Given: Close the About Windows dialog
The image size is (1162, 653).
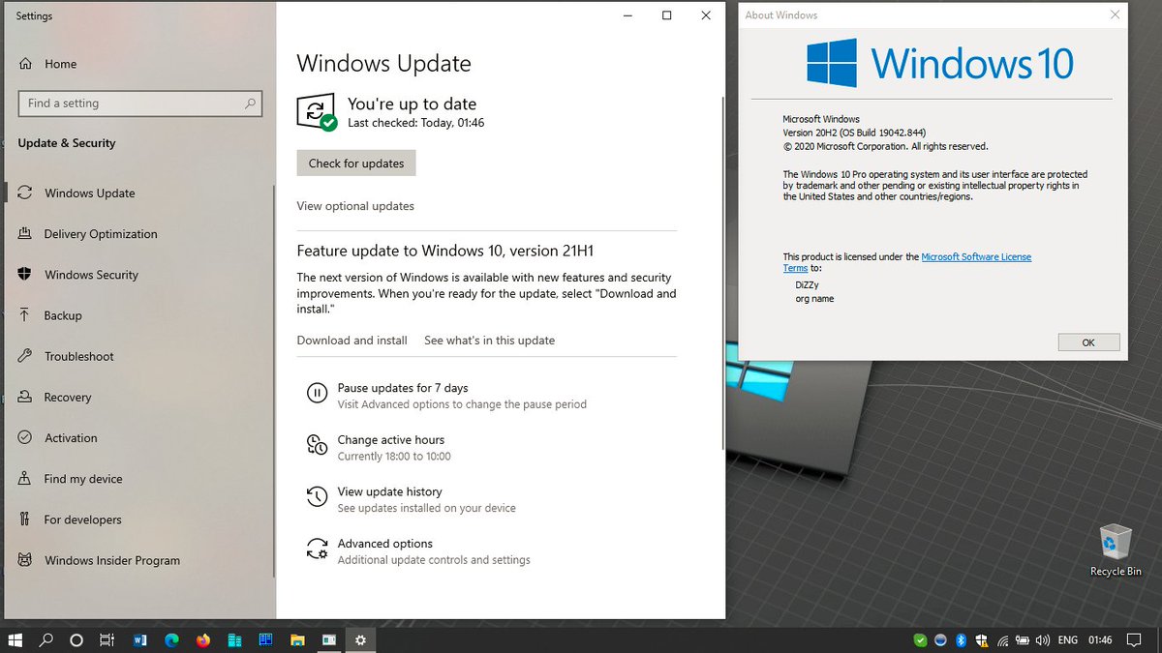Looking at the screenshot, I should coord(1116,15).
